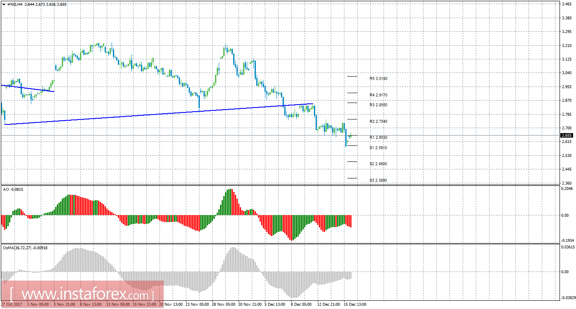Click the 3.040 price axis value
Viewport: 576px width, 309px height.
tap(567, 73)
